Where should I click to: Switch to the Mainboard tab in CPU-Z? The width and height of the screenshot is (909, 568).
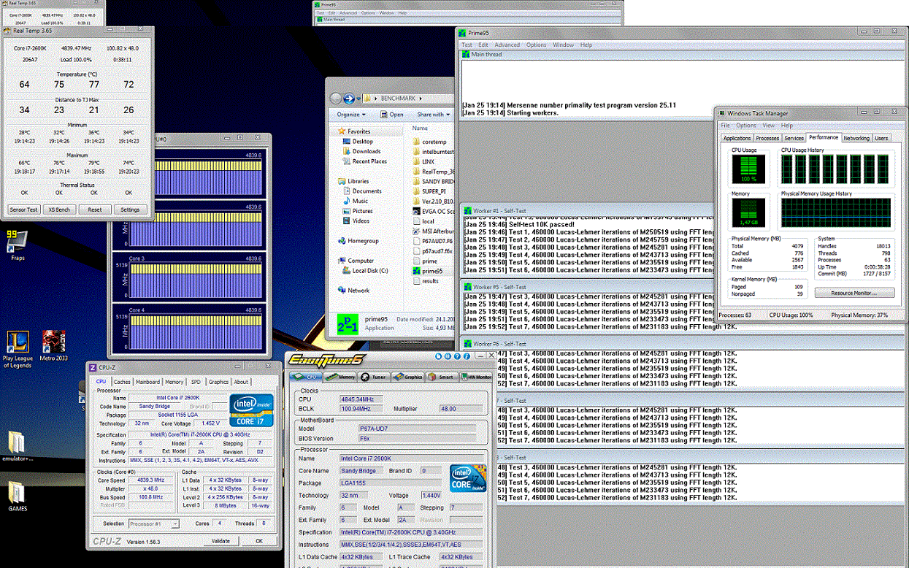pos(147,382)
